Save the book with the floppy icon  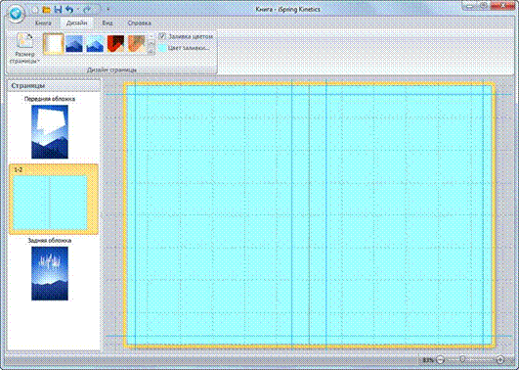point(58,10)
